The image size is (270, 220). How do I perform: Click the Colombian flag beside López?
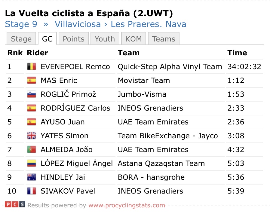click(x=32, y=163)
